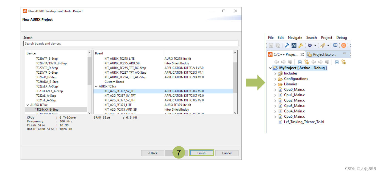
Task: Open the Debug menu
Action: (x=342, y=38)
